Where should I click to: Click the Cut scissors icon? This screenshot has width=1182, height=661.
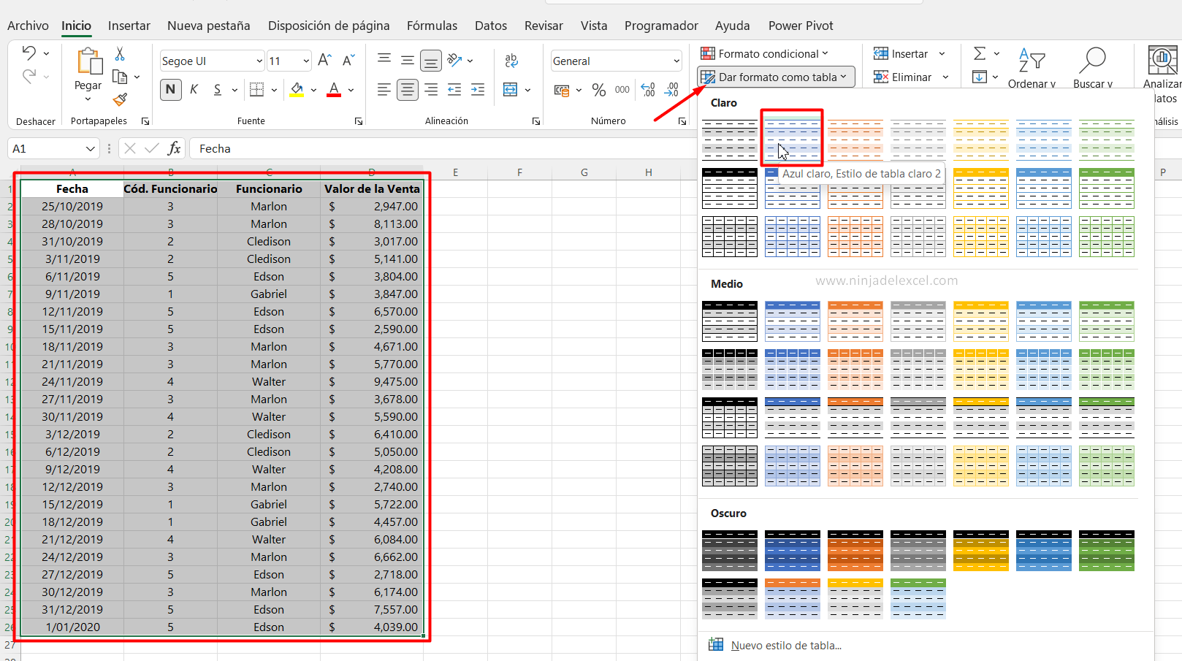(120, 53)
